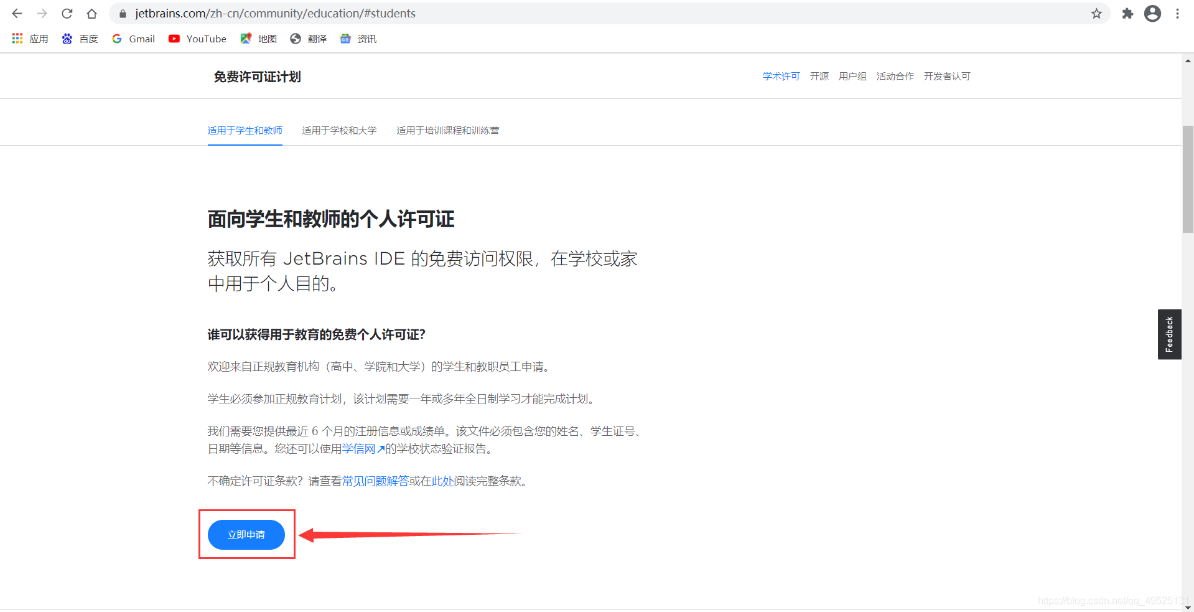The width and height of the screenshot is (1194, 612).
Task: Open the Chrome three-dot menu
Action: [1177, 13]
